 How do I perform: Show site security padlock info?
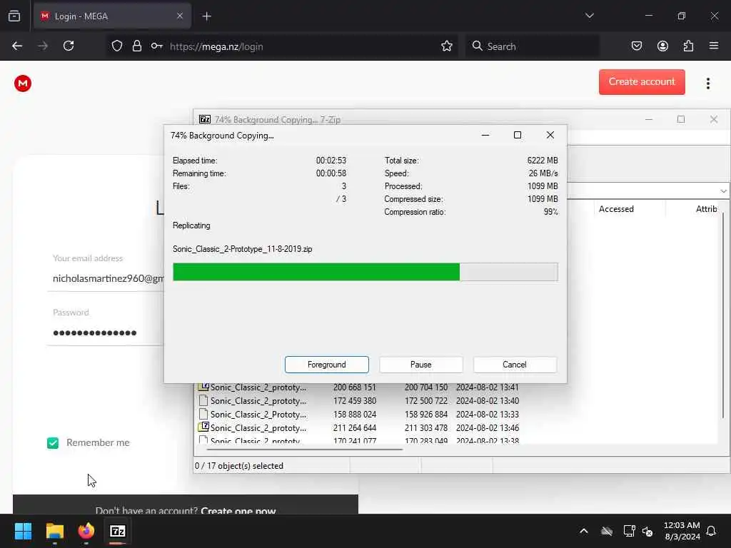136,46
